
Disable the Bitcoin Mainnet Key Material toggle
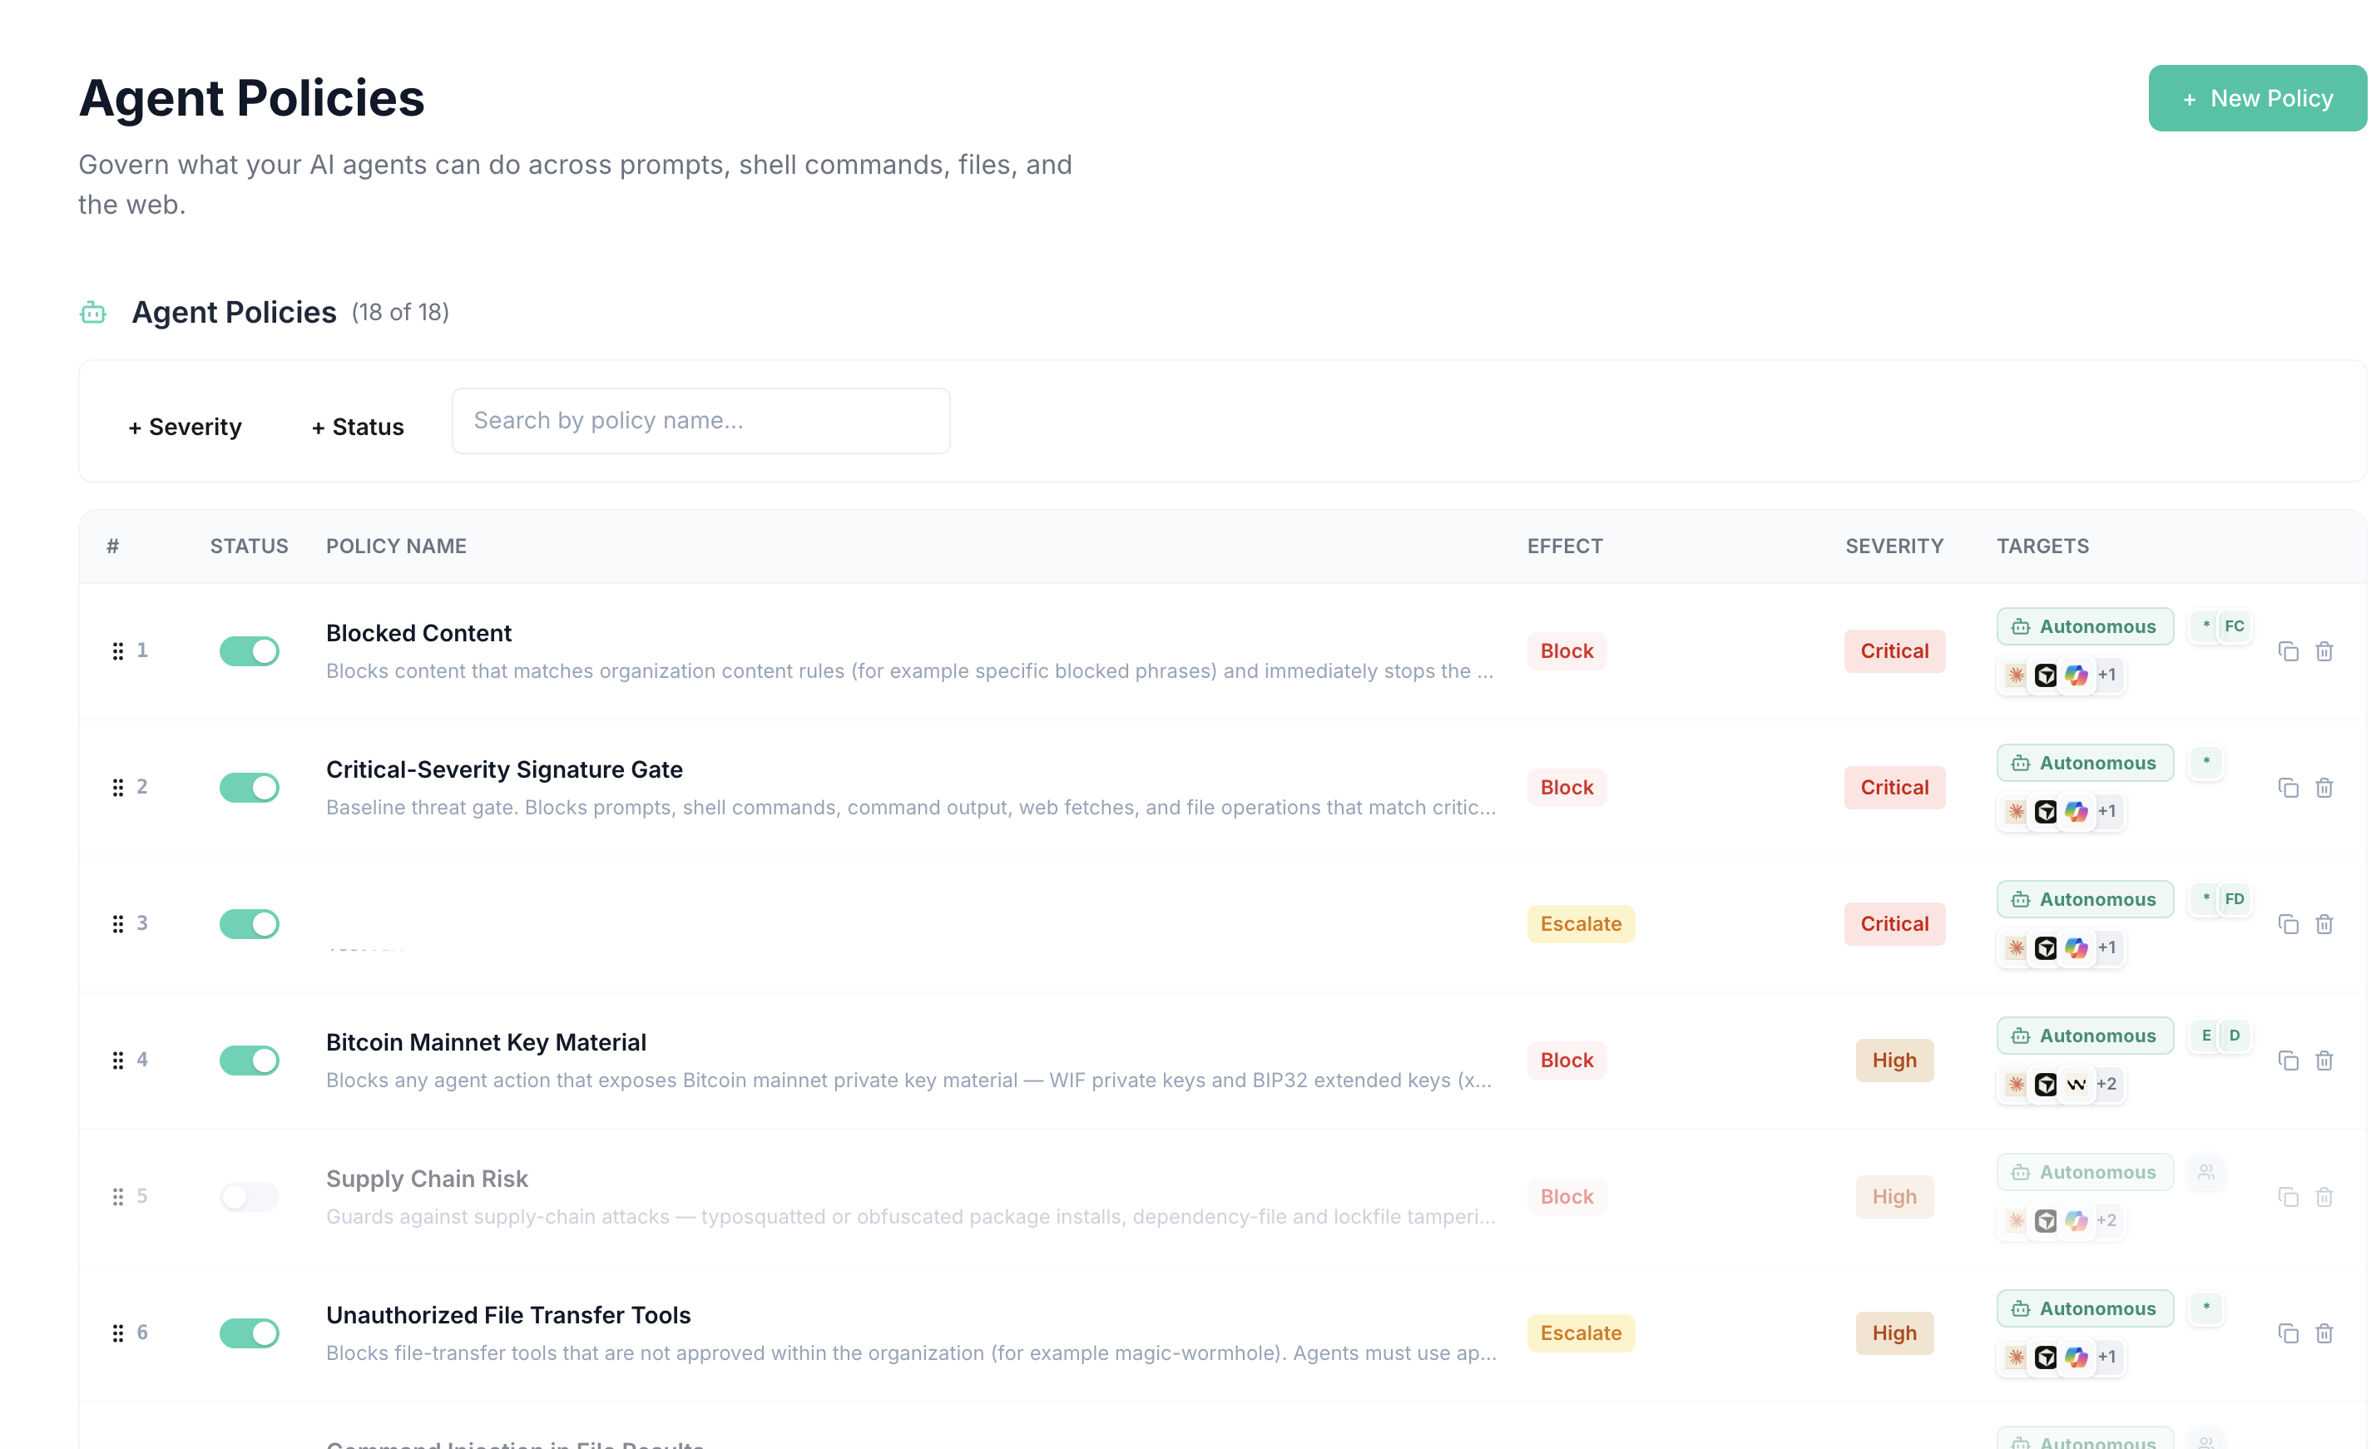(250, 1061)
